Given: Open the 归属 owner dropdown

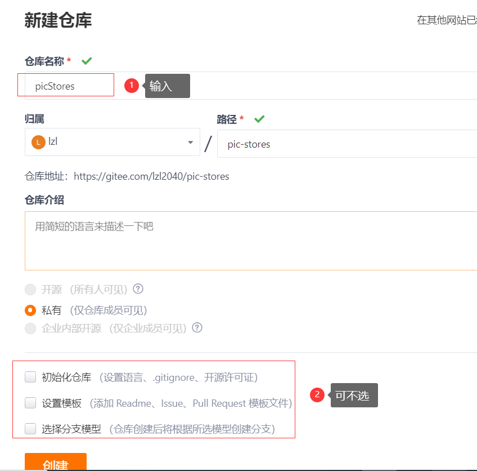Looking at the screenshot, I should [x=189, y=143].
